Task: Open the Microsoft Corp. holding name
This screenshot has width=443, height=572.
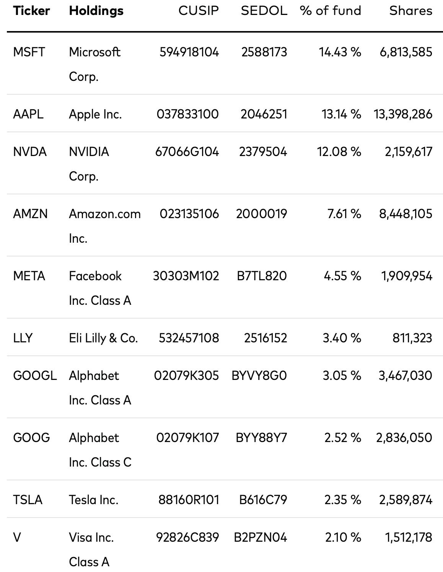Action: 94,64
